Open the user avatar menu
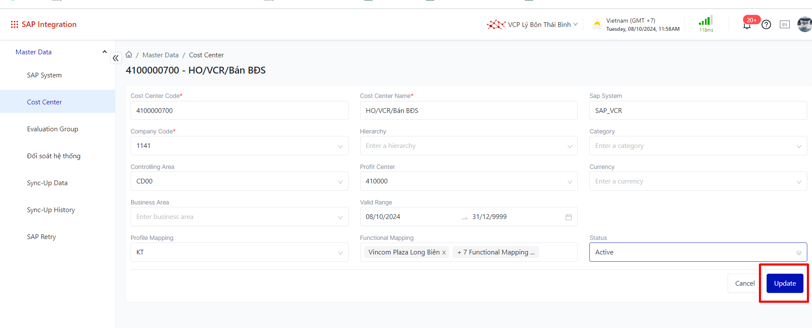Image resolution: width=812 pixels, height=328 pixels. point(804,24)
